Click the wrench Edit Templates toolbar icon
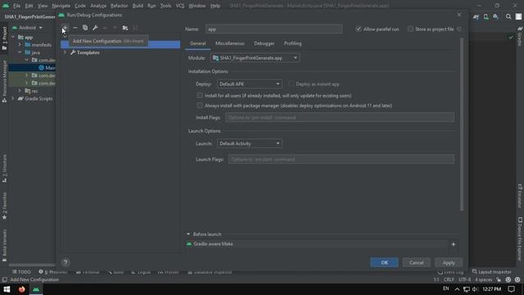The height and width of the screenshot is (295, 524). point(95,28)
